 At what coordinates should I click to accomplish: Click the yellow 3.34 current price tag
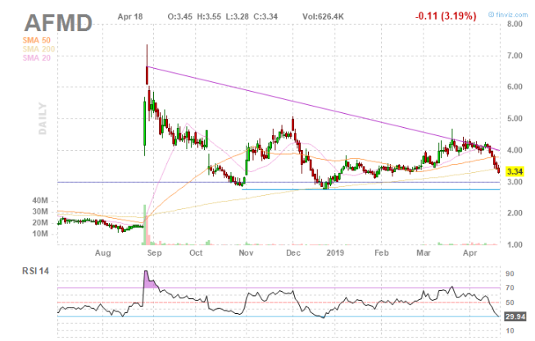[x=515, y=171]
